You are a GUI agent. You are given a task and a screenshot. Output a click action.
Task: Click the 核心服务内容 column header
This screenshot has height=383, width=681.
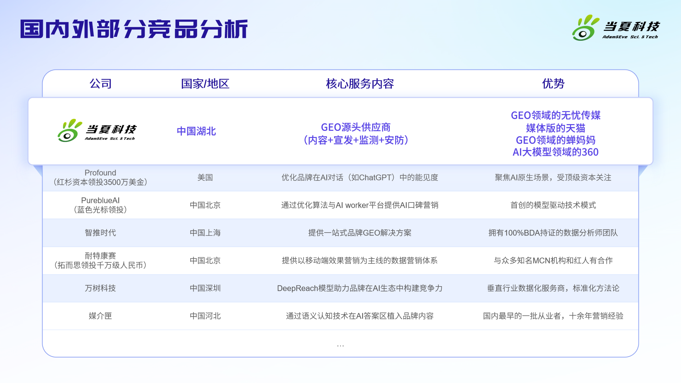(360, 84)
